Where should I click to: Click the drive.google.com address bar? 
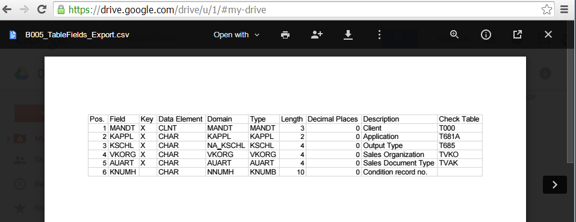(303, 10)
